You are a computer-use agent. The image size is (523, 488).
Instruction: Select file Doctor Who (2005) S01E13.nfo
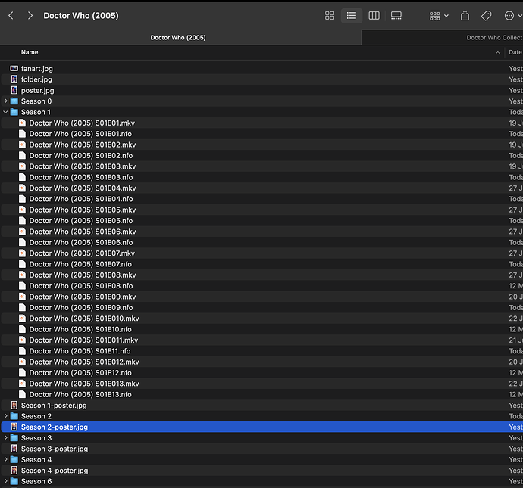tap(80, 394)
